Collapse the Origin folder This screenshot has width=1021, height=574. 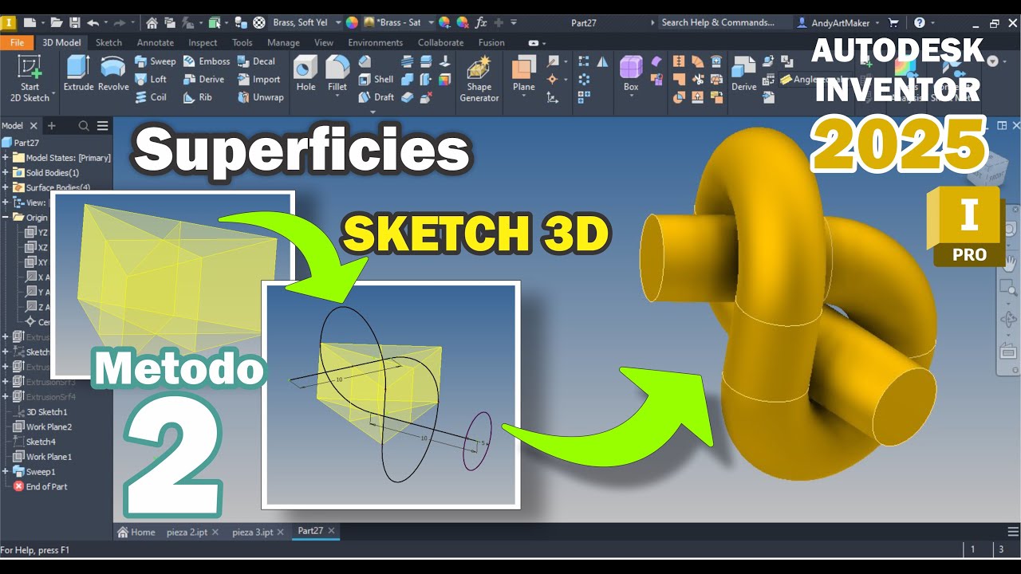(6, 217)
